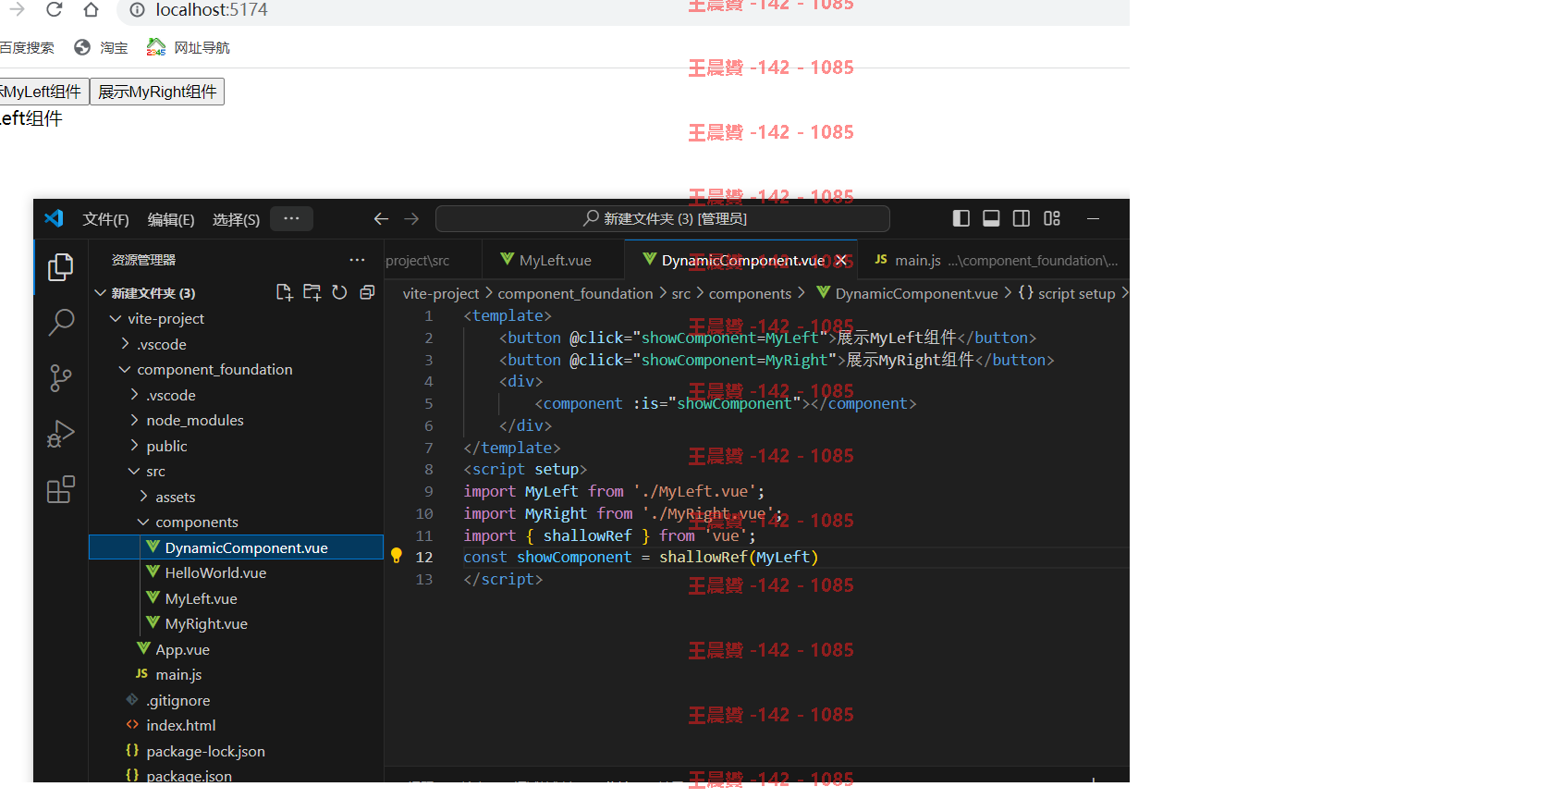Image resolution: width=1542 pixels, height=799 pixels.
Task: Refresh the explorer file tree
Action: click(x=339, y=292)
